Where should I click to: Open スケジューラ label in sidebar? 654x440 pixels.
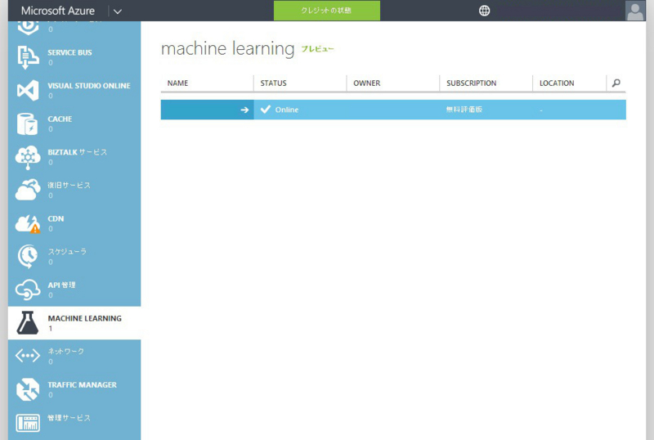pyautogui.click(x=67, y=251)
